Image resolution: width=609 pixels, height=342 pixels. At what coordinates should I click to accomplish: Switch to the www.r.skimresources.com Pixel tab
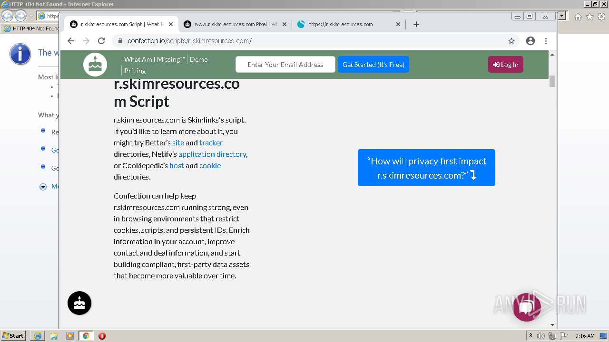coord(235,24)
